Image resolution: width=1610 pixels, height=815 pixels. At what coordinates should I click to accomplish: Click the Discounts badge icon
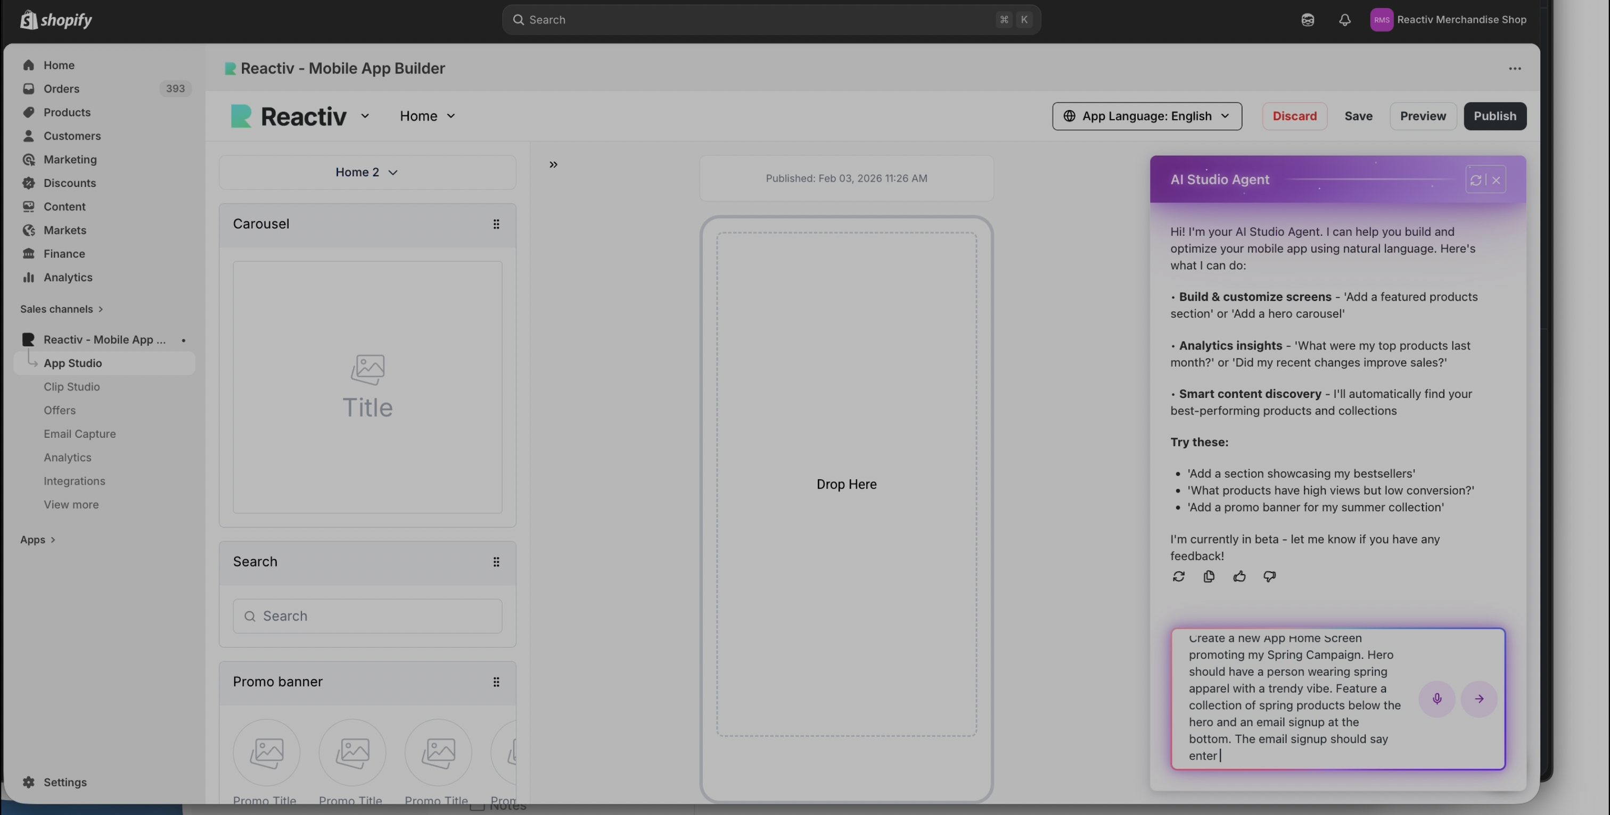(x=28, y=183)
